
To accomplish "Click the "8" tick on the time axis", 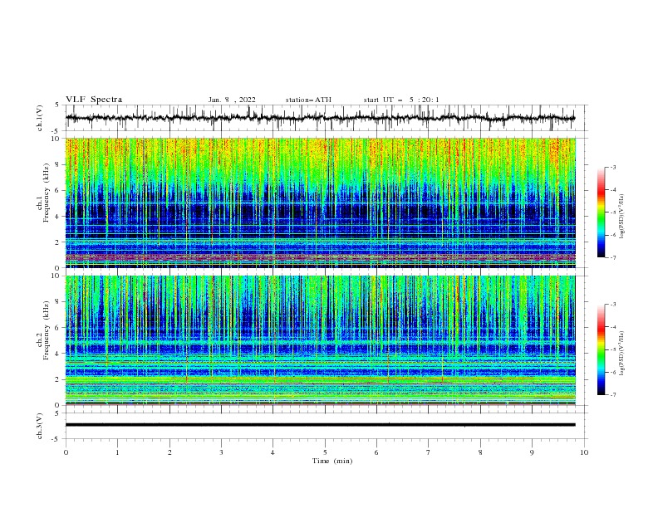I will pos(480,452).
